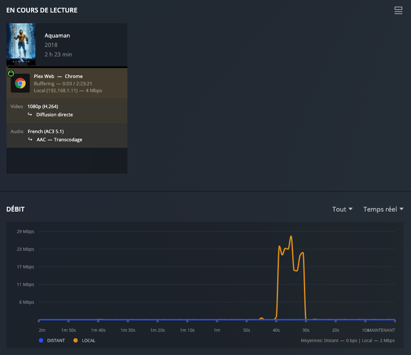Screen dimensions: 411x355
Task: Click the Chrome browser player icon
Action: 20,83
